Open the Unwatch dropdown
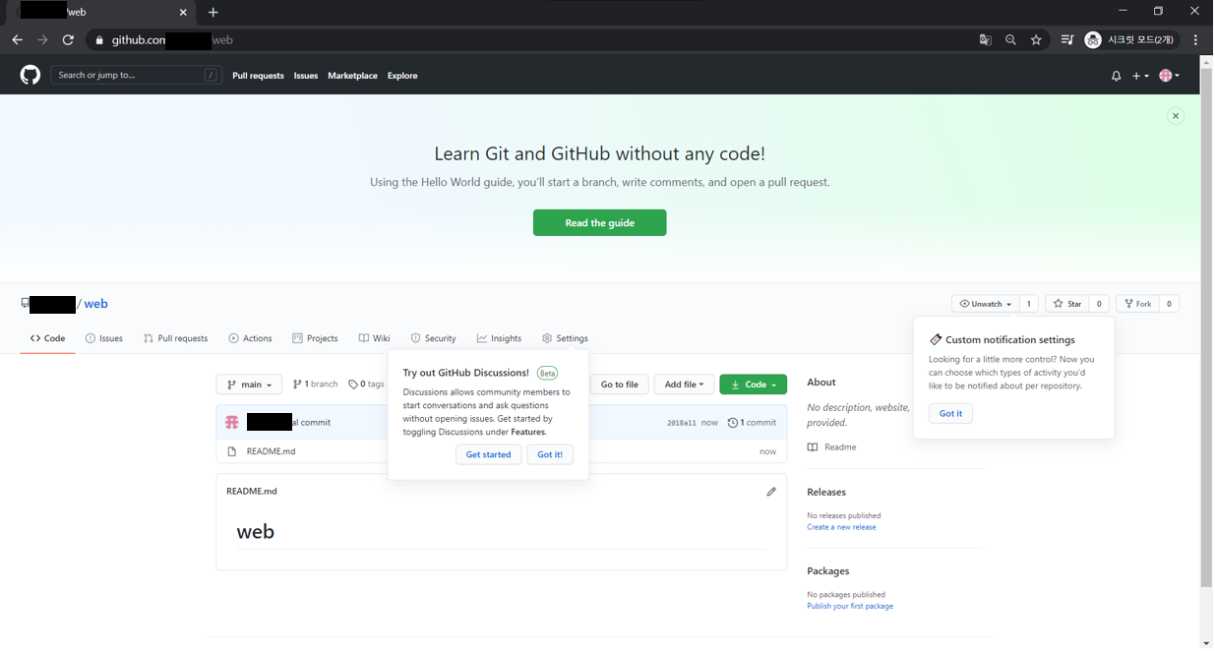The image size is (1215, 651). [985, 304]
